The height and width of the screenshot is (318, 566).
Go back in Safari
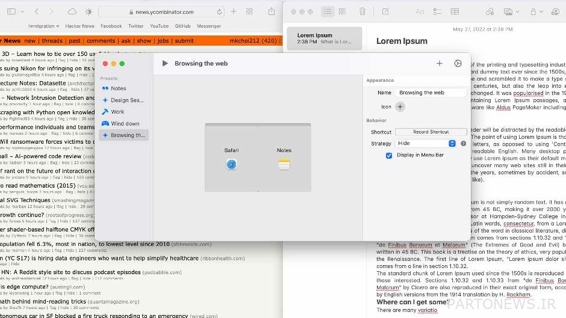[37, 11]
